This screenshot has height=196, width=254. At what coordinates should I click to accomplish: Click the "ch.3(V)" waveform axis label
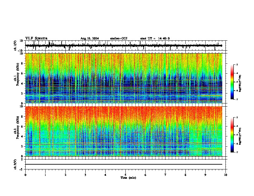point(15,164)
